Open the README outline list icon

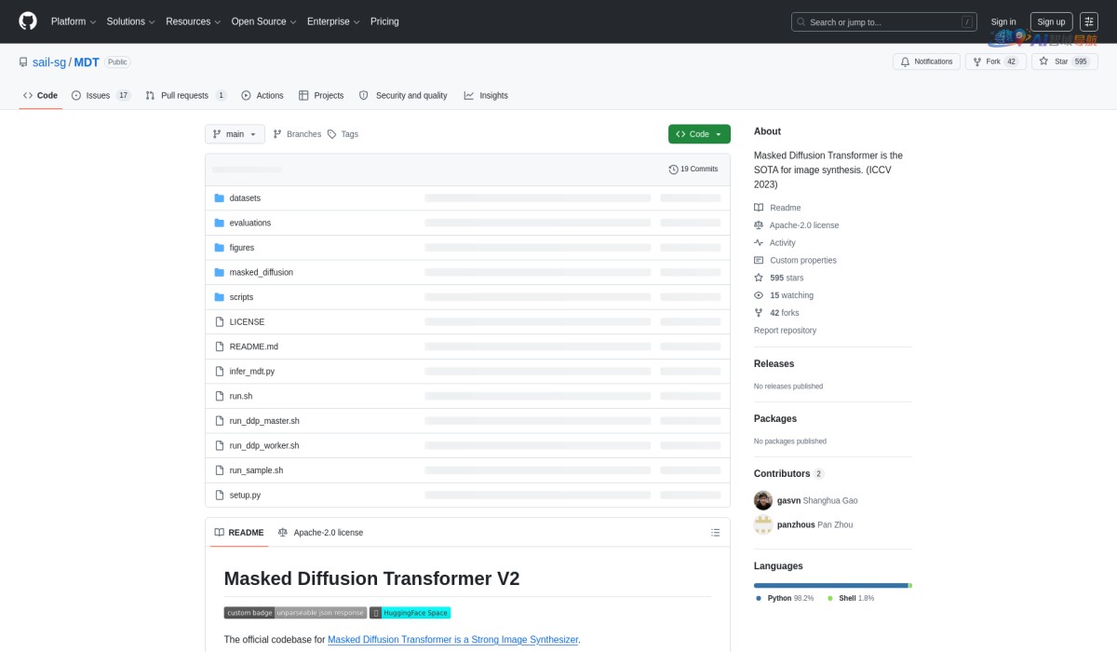pos(715,533)
